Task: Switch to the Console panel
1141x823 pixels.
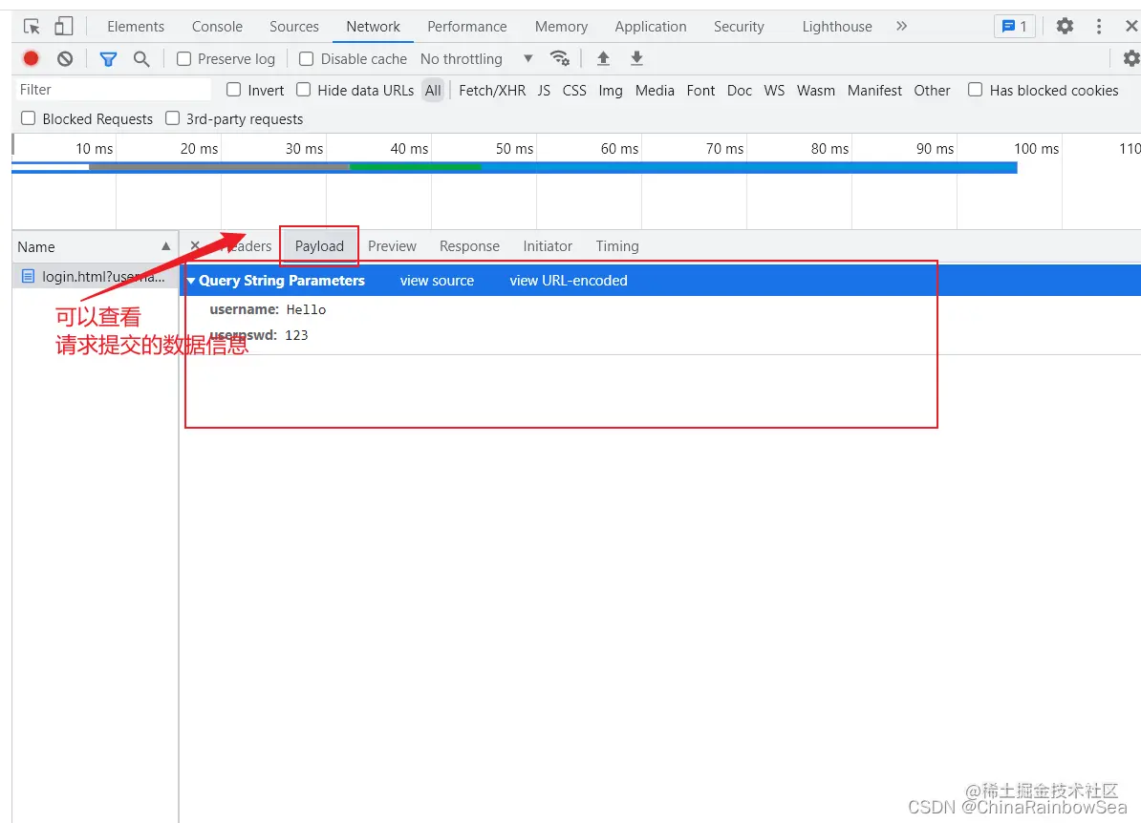Action: (217, 27)
